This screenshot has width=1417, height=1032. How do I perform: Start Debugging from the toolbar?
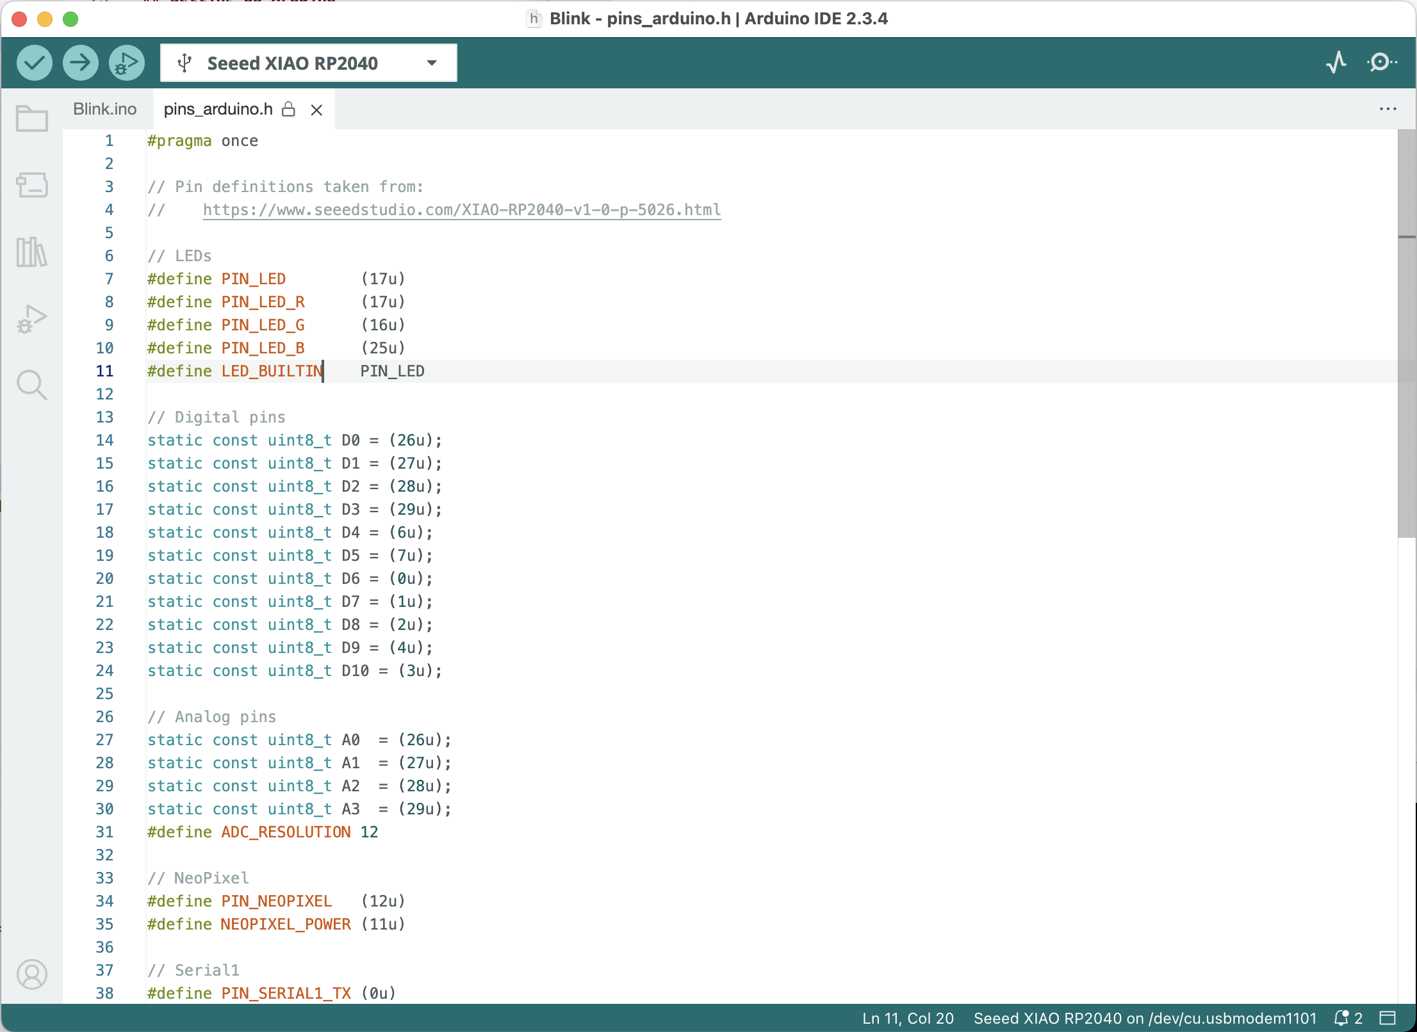tap(127, 63)
